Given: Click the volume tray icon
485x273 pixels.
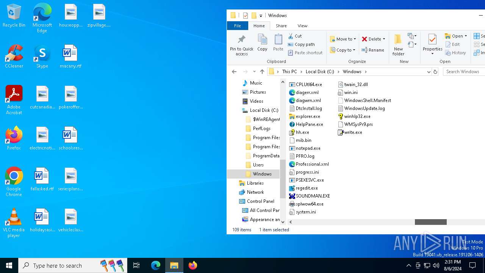Looking at the screenshot, I should click(436, 265).
